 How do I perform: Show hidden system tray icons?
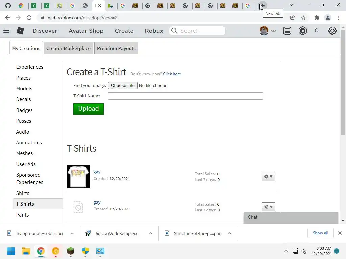pos(286,251)
